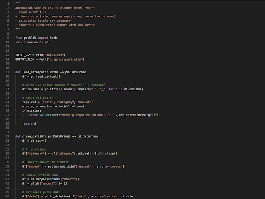Image resolution: width=265 pixels, height=199 pixels.
Task: Click line number 27 in the gutter
Action: (7, 115)
